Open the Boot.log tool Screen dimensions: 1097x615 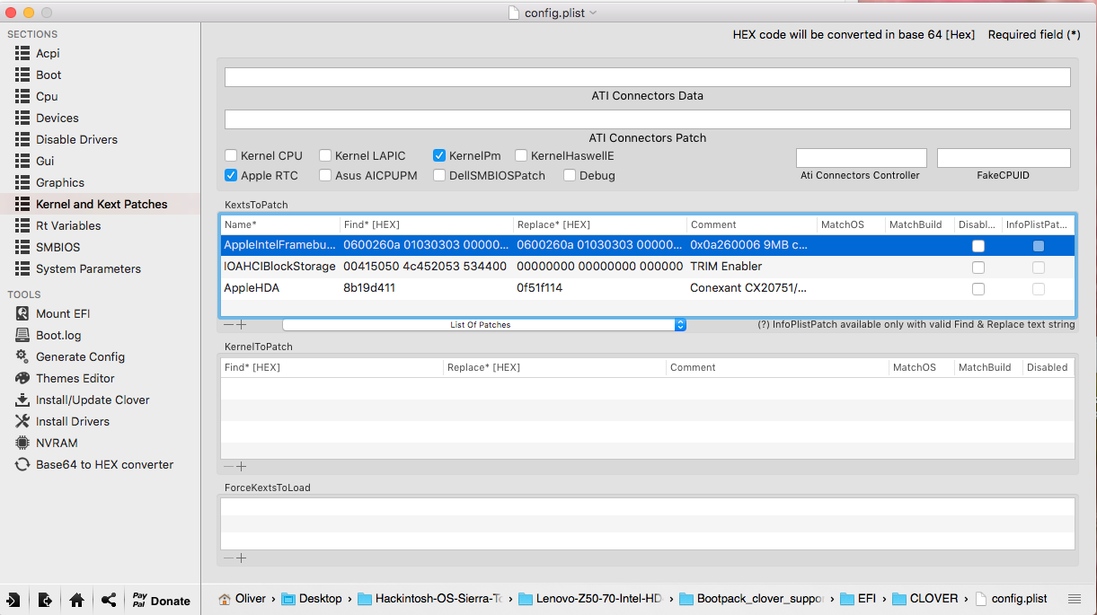(58, 335)
